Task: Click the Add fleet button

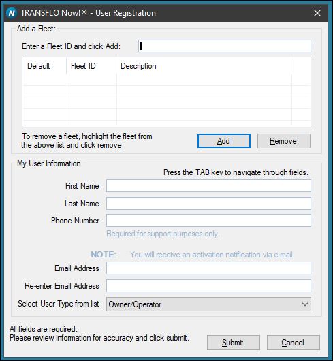Action: click(223, 141)
